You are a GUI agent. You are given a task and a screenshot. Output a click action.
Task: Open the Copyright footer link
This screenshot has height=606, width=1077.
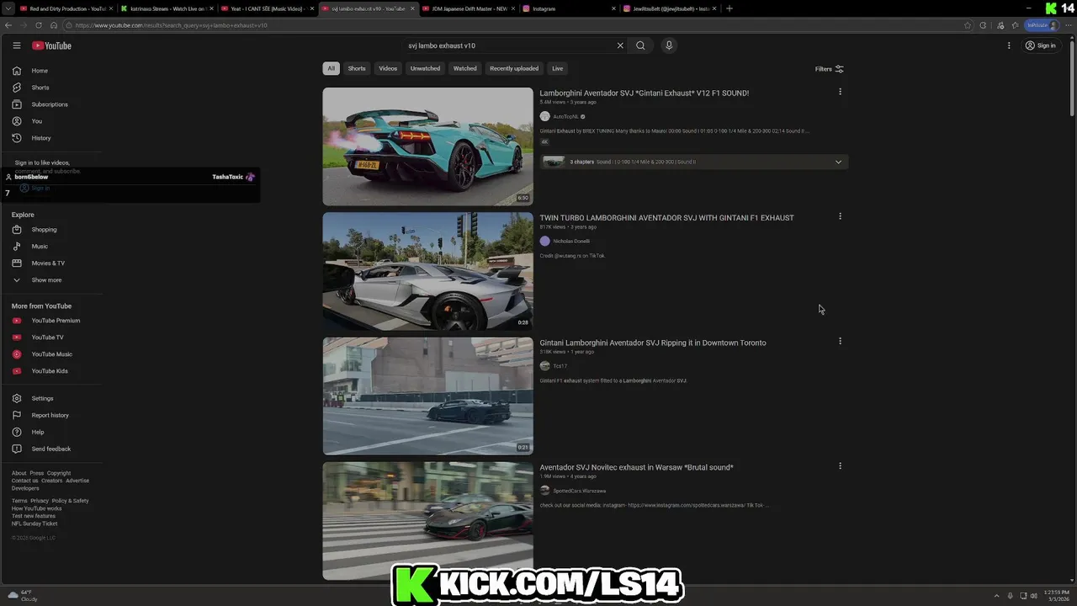[x=59, y=473]
